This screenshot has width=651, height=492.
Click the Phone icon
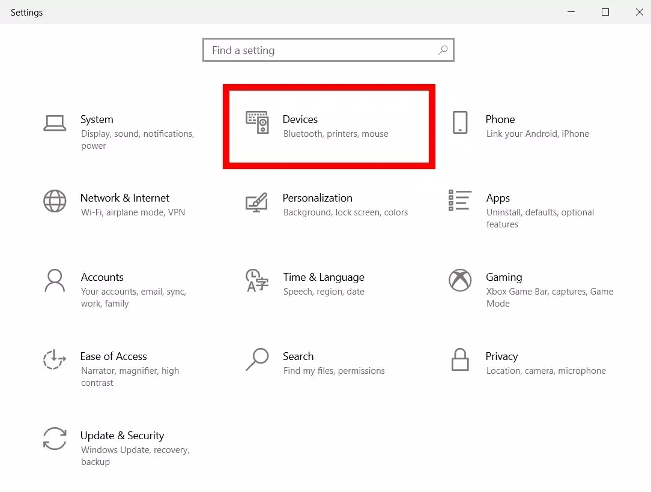pos(459,122)
